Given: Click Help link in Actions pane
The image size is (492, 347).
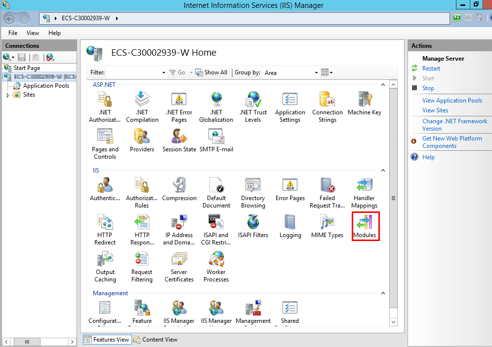Looking at the screenshot, I should point(428,157).
